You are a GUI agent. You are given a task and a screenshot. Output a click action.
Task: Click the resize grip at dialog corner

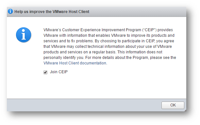pos(185,111)
